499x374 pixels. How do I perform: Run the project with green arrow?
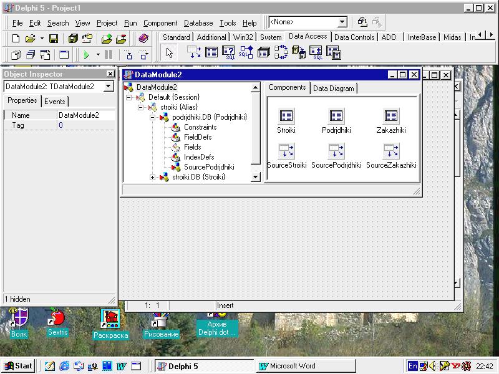click(86, 55)
